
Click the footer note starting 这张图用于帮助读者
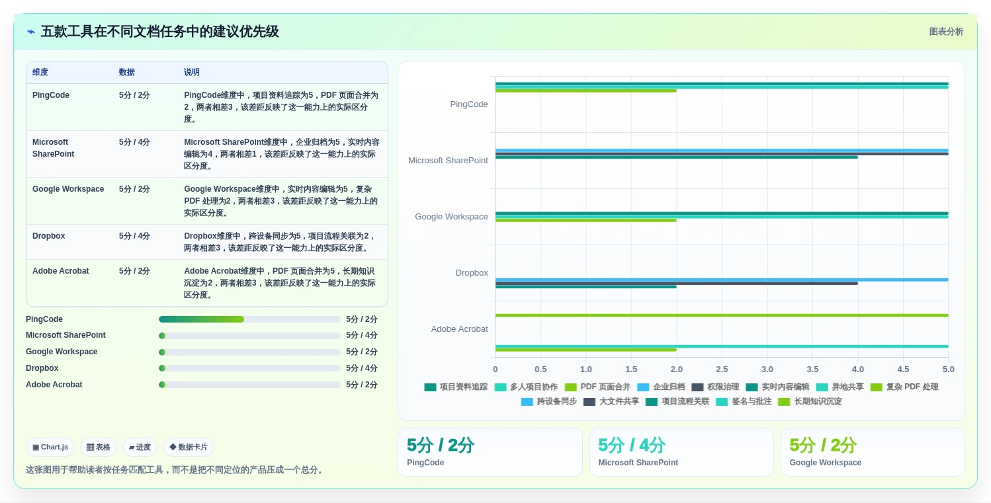[175, 470]
